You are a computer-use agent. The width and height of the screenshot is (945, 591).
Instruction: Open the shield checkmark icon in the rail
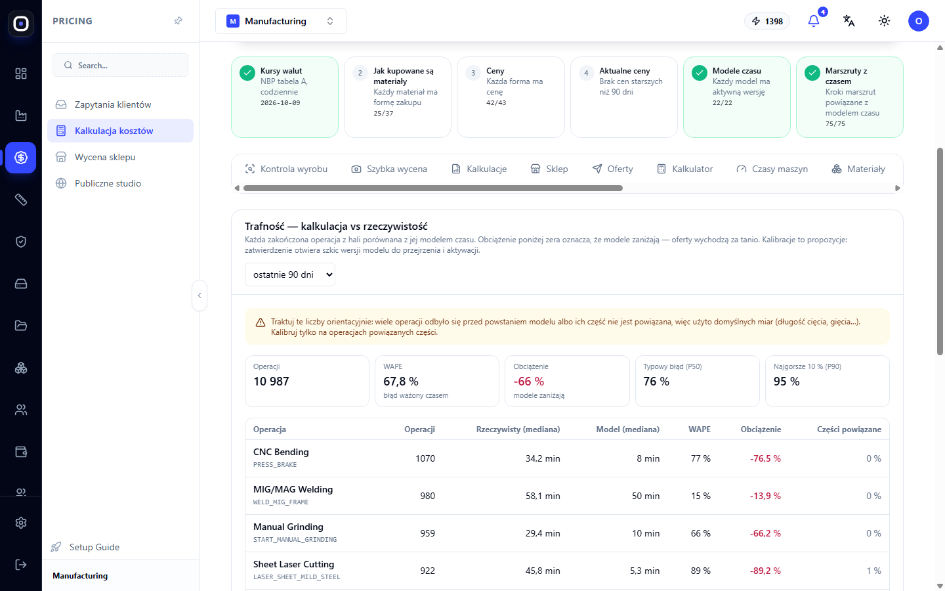[21, 242]
